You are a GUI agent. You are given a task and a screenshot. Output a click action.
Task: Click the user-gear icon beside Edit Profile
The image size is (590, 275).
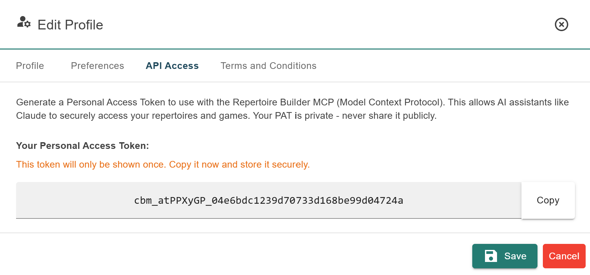tap(24, 22)
